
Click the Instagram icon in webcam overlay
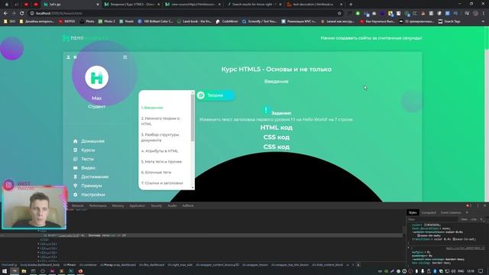pyautogui.click(x=8, y=185)
